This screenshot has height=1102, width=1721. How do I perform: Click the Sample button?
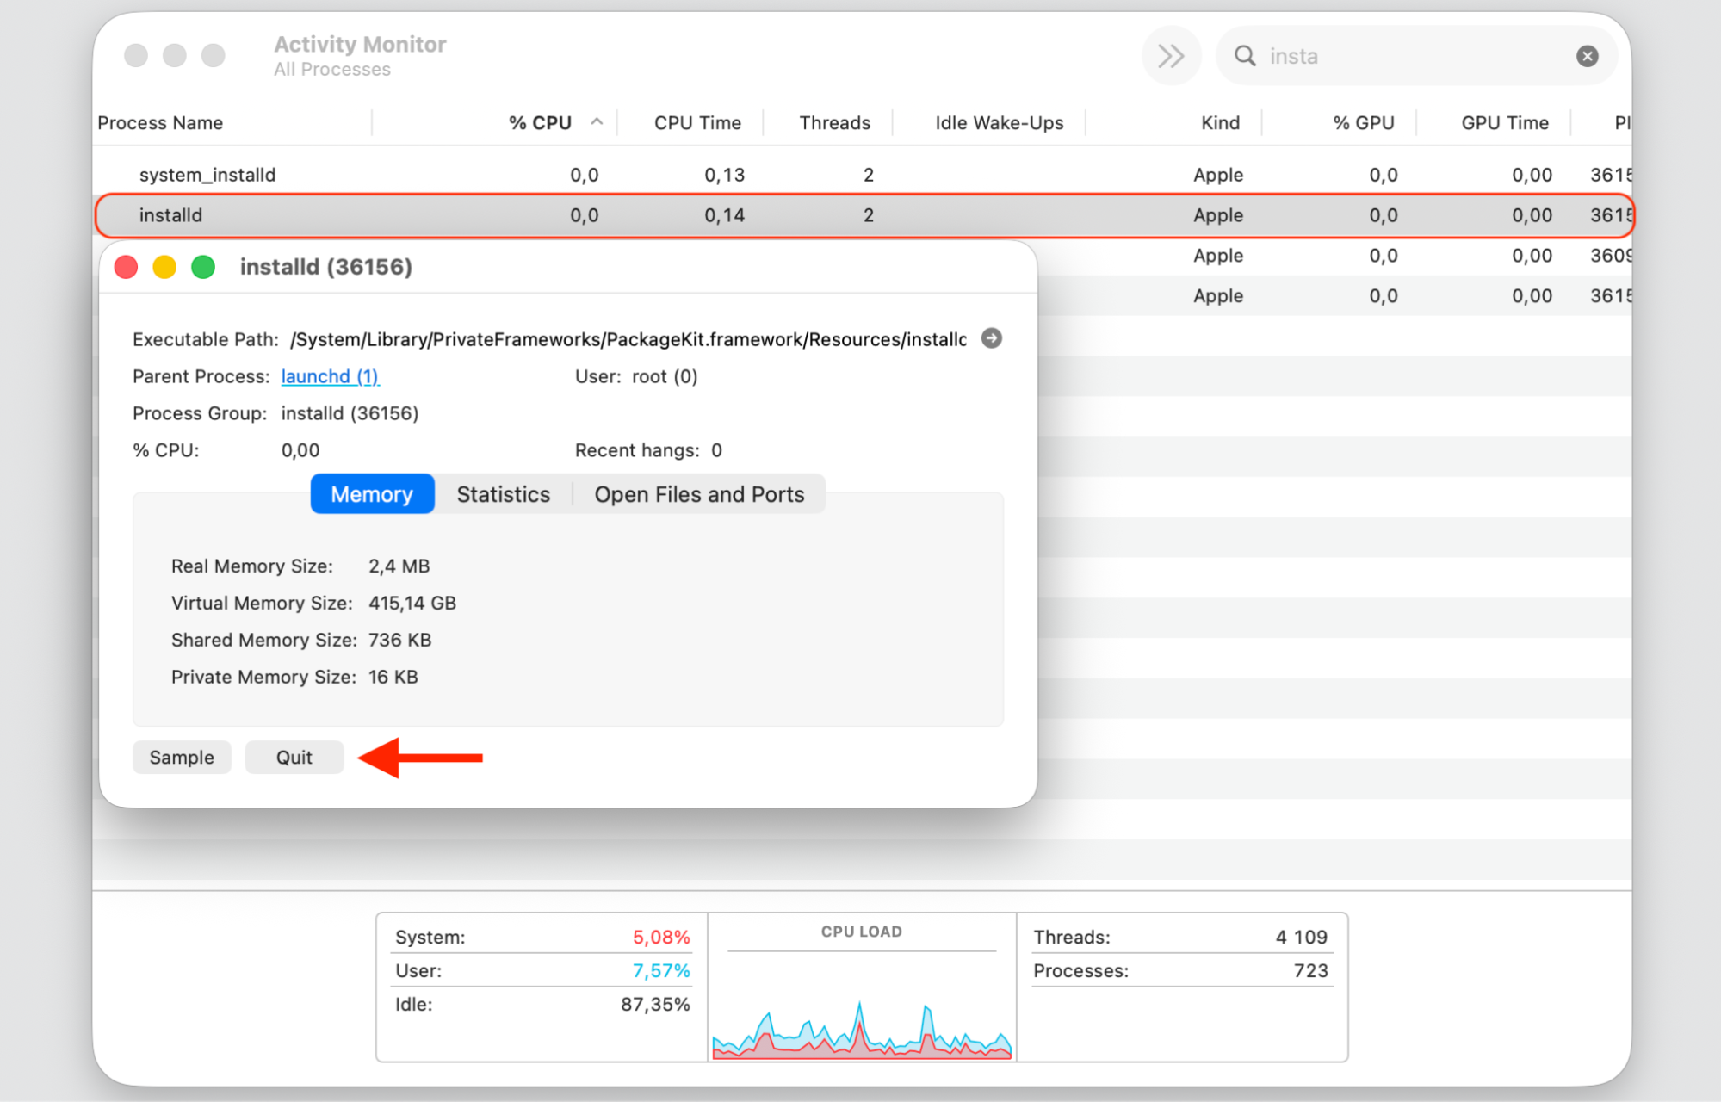[182, 758]
